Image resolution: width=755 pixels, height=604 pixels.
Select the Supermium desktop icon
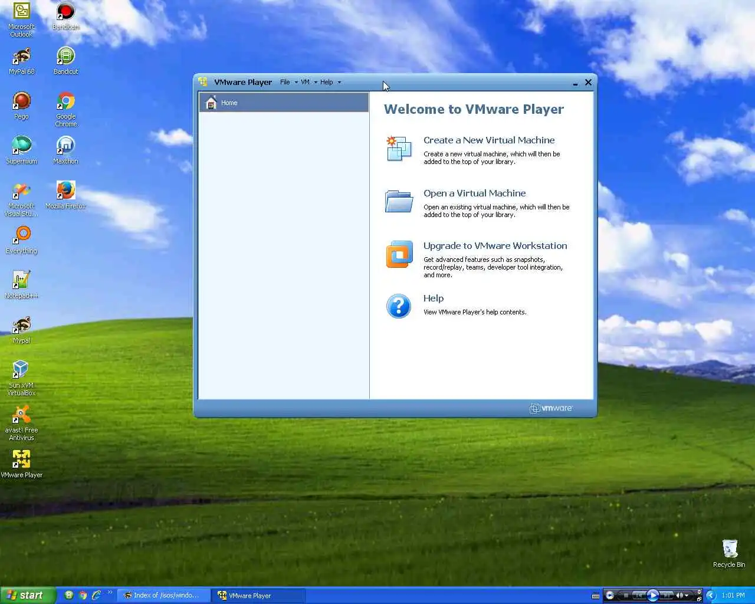[x=21, y=151]
